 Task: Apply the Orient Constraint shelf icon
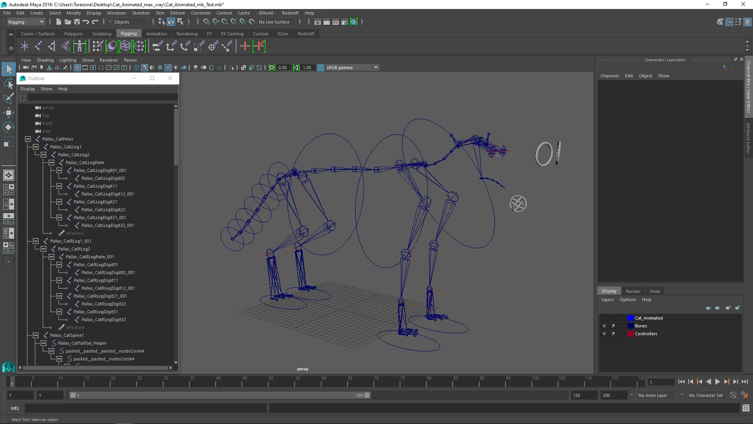185,46
